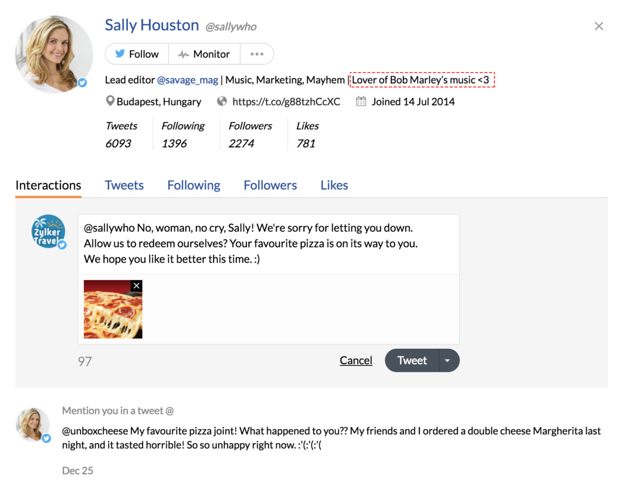Screen dimensions: 624x493
Task: Close the profile panel with X
Action: tap(599, 26)
